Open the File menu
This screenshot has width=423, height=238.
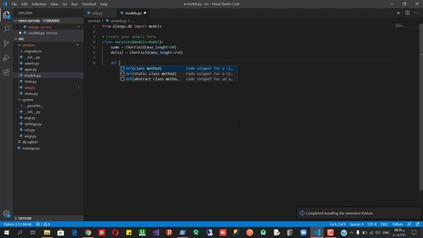[14, 4]
